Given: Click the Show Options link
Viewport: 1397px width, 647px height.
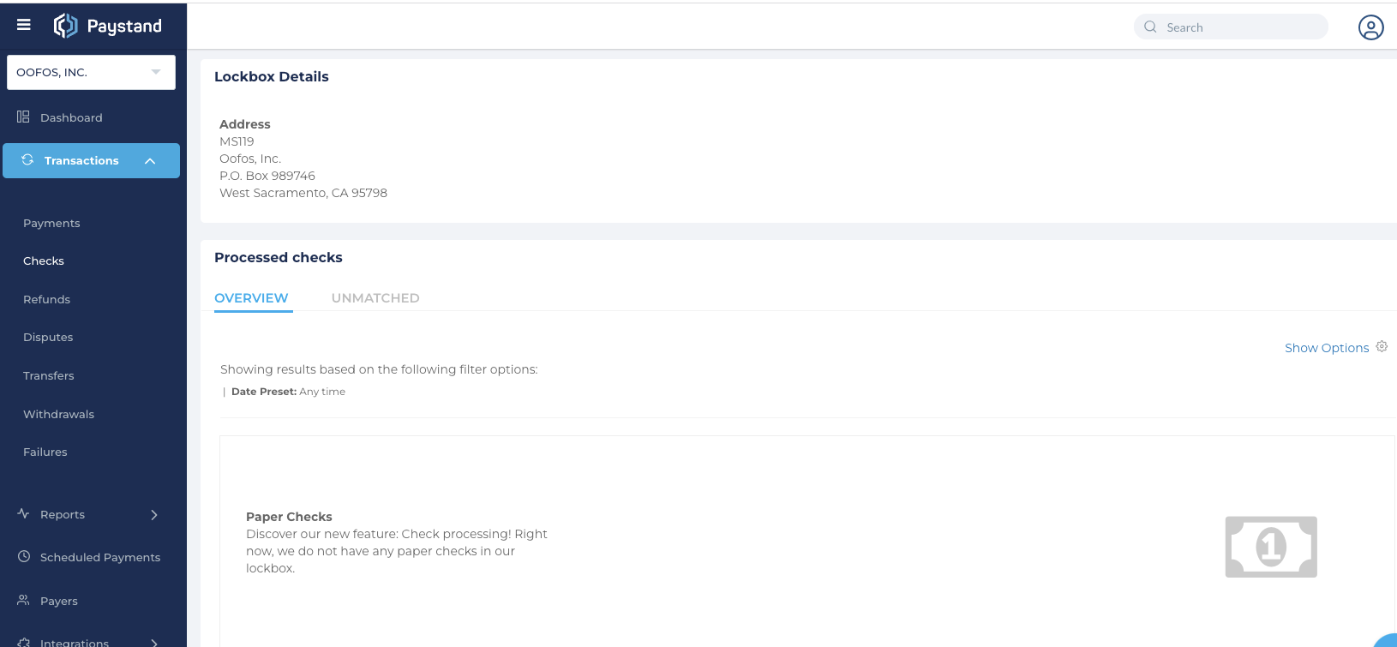Looking at the screenshot, I should click(1327, 348).
